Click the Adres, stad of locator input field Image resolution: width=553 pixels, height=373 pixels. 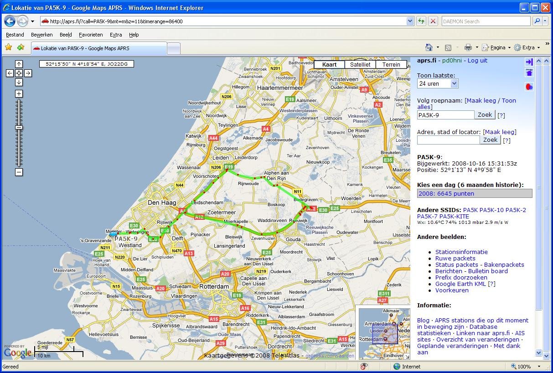[x=449, y=140]
